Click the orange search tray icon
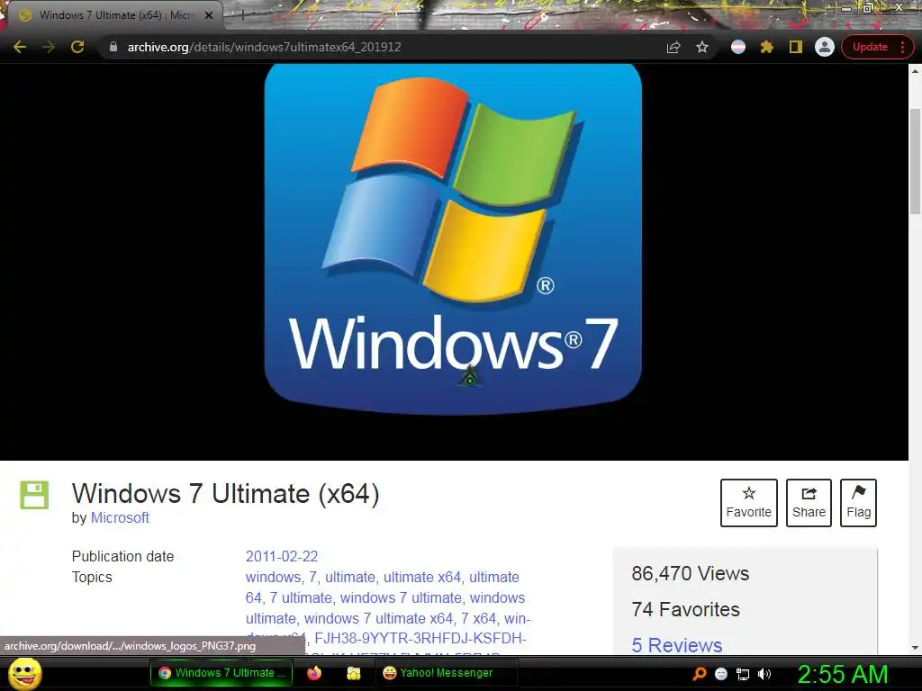Image resolution: width=922 pixels, height=691 pixels. click(x=699, y=674)
